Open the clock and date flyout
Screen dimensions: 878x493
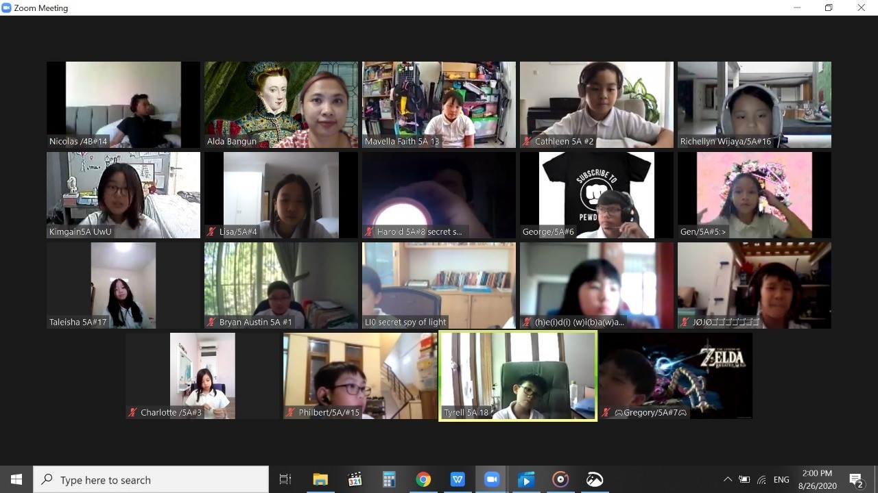click(817, 479)
